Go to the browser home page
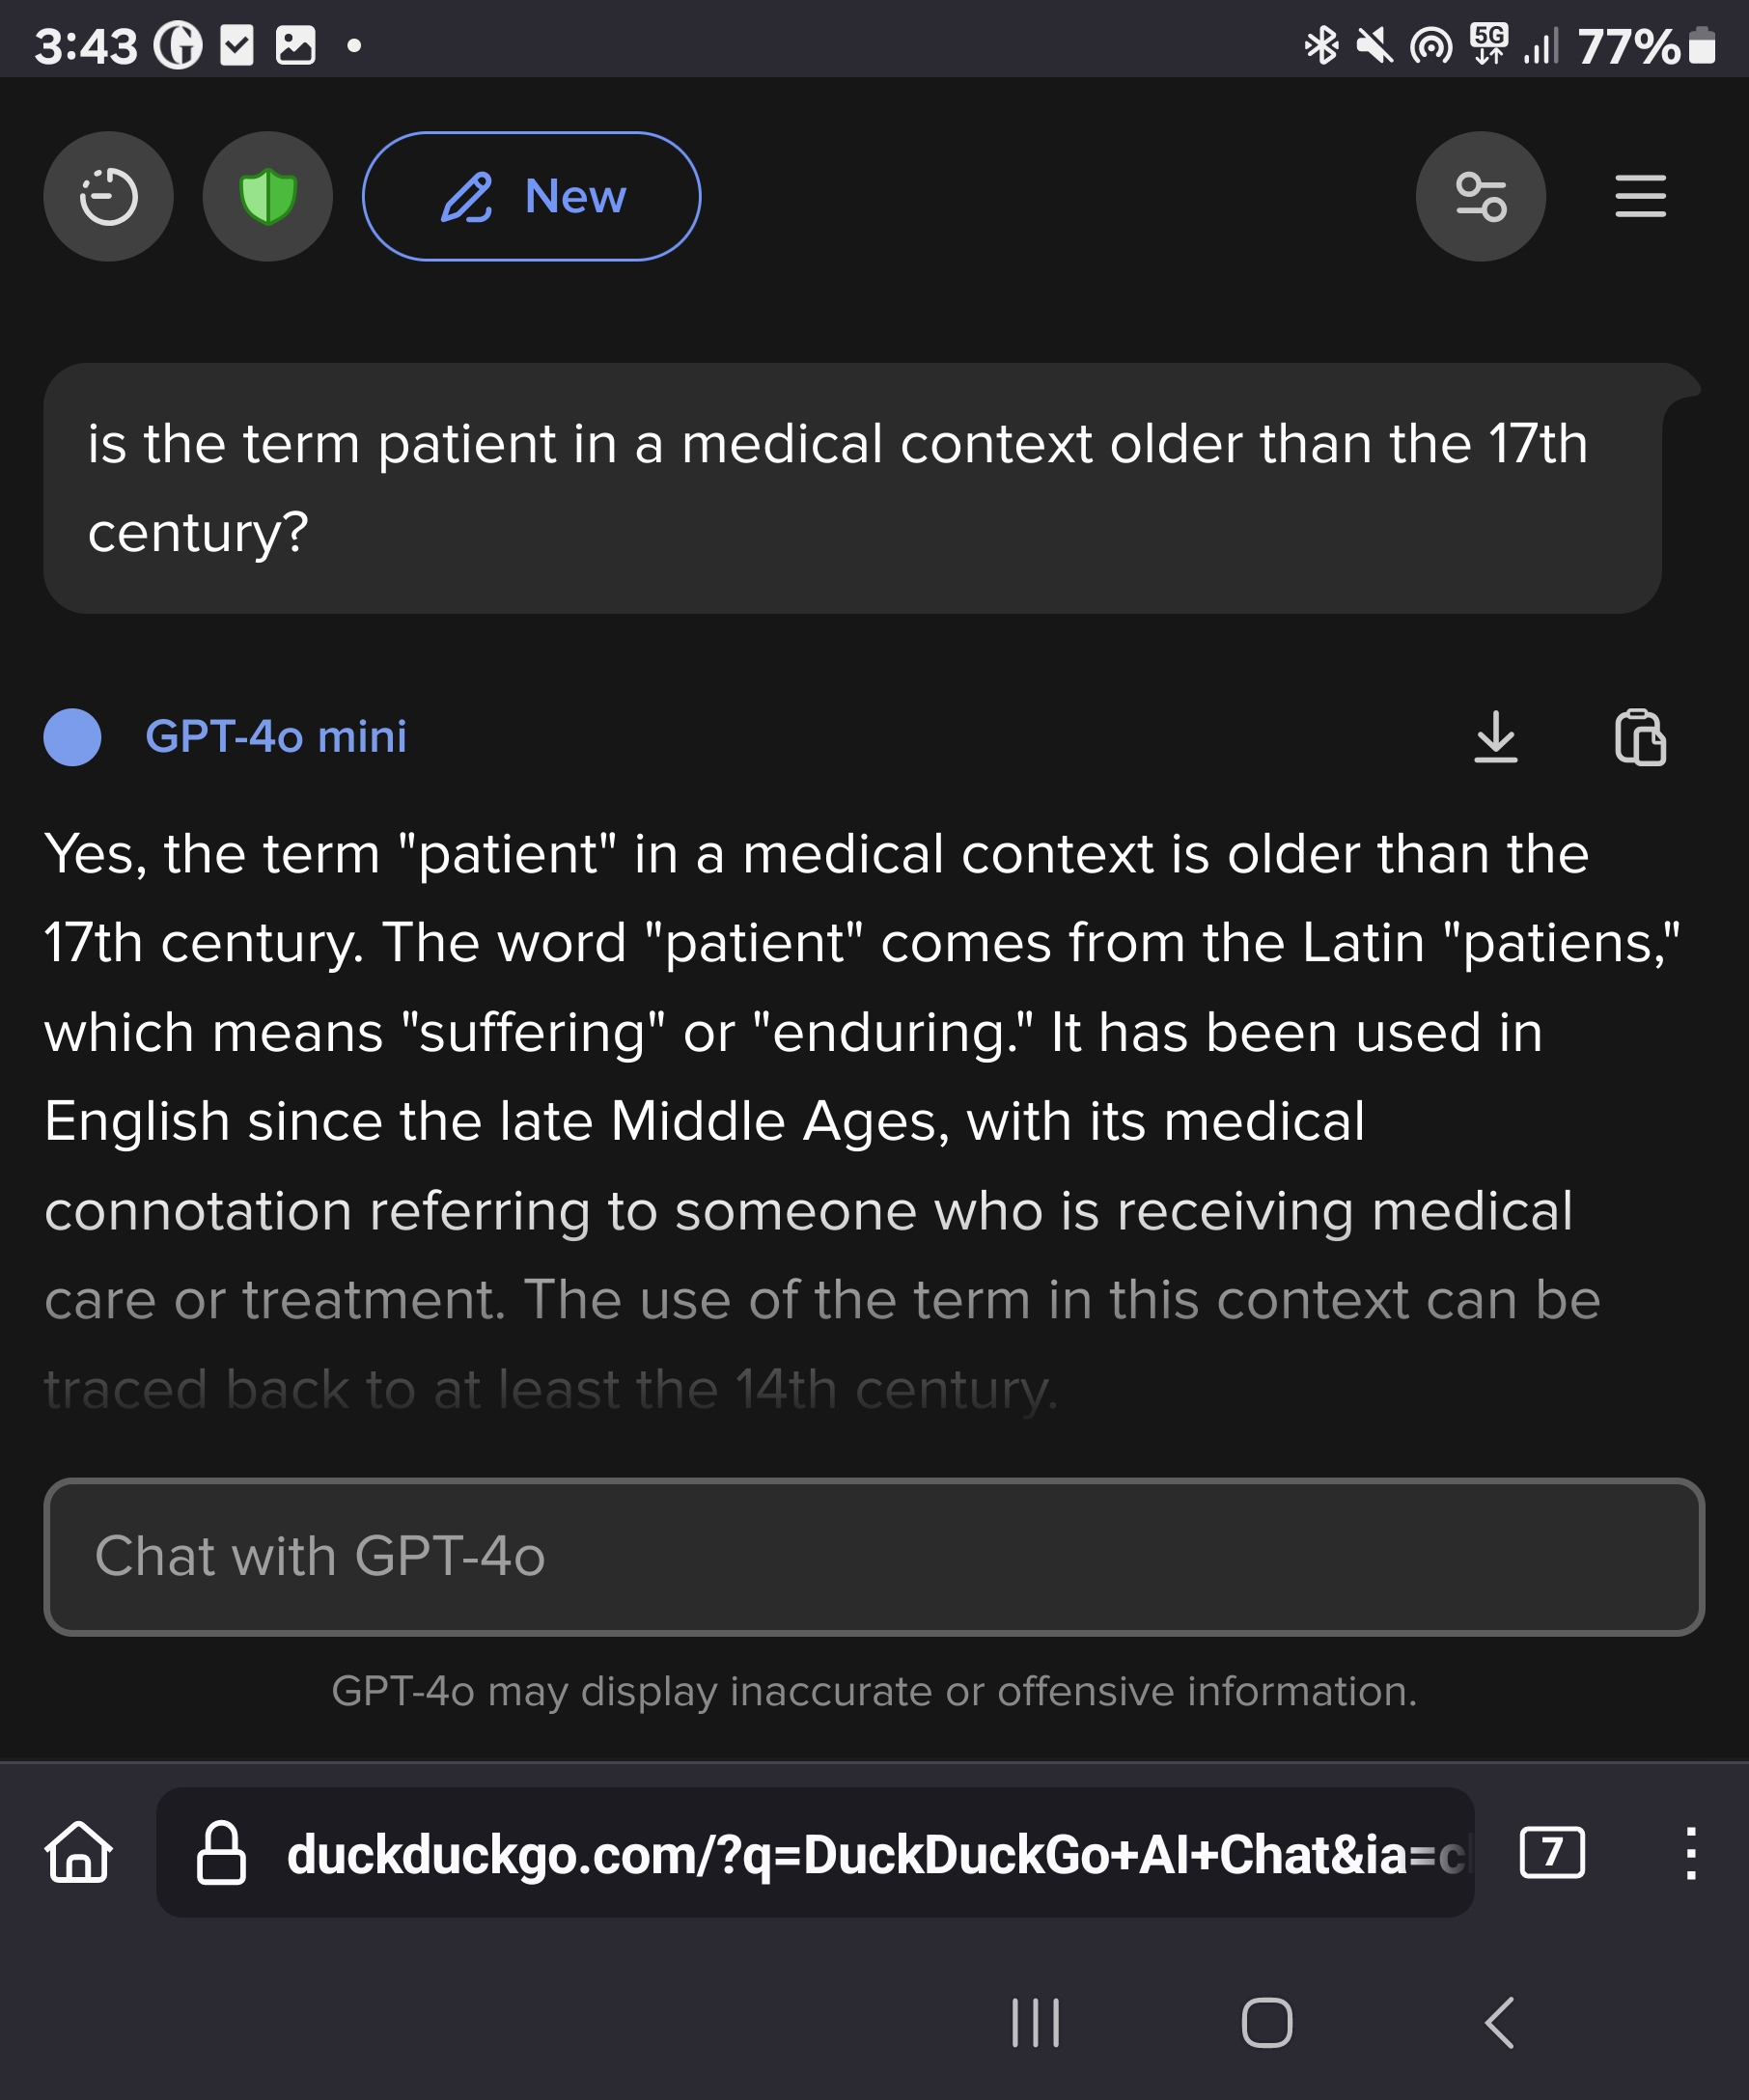This screenshot has height=2100, width=1749. 79,1852
